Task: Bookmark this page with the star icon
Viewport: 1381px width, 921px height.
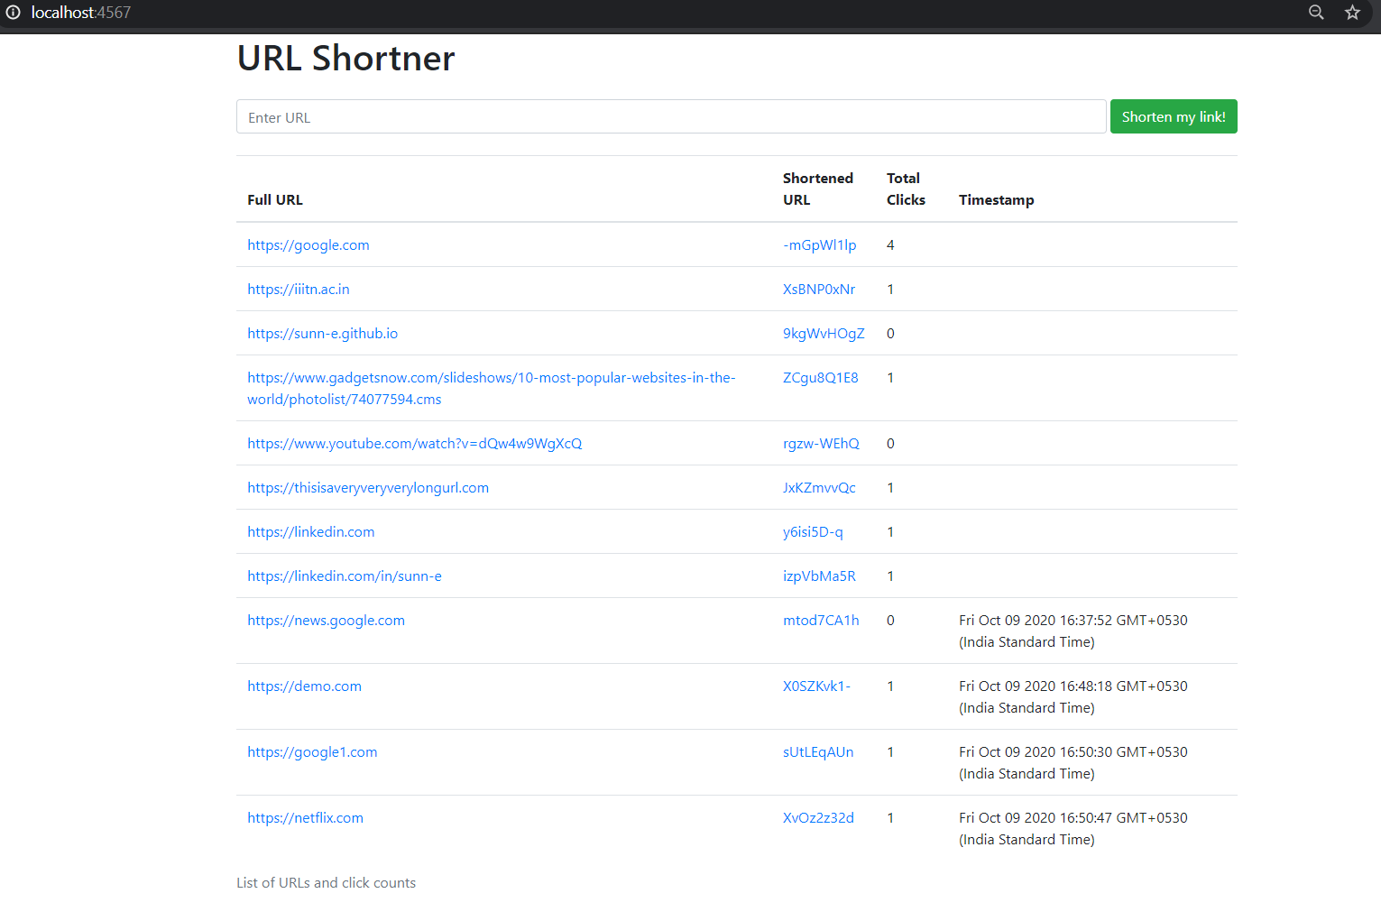Action: coord(1352,12)
